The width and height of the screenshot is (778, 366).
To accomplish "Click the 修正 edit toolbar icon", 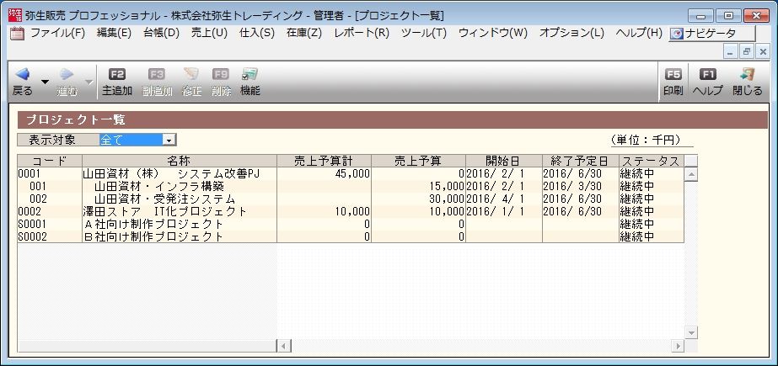I will (x=191, y=82).
